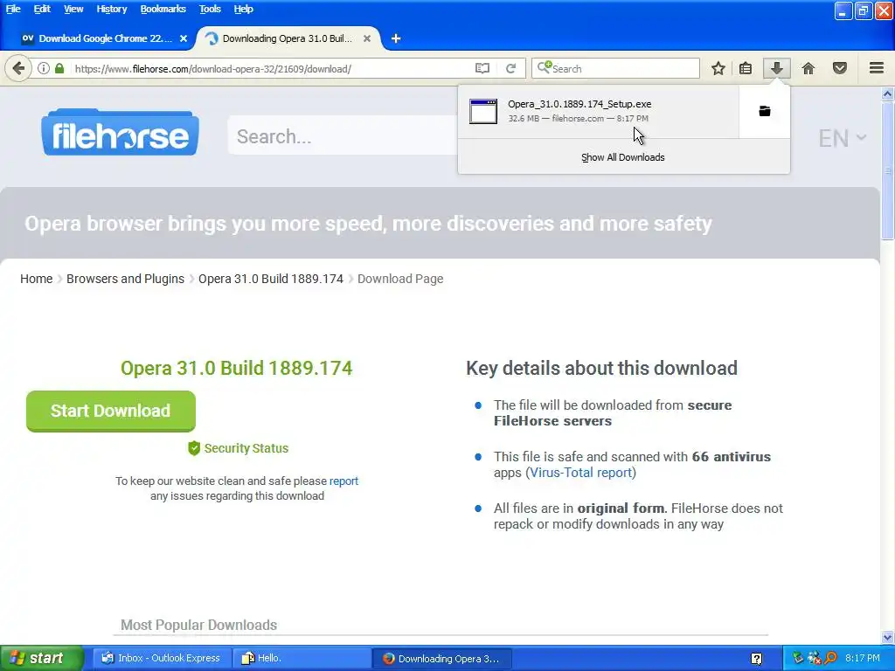Click the green Start Download button

point(111,411)
